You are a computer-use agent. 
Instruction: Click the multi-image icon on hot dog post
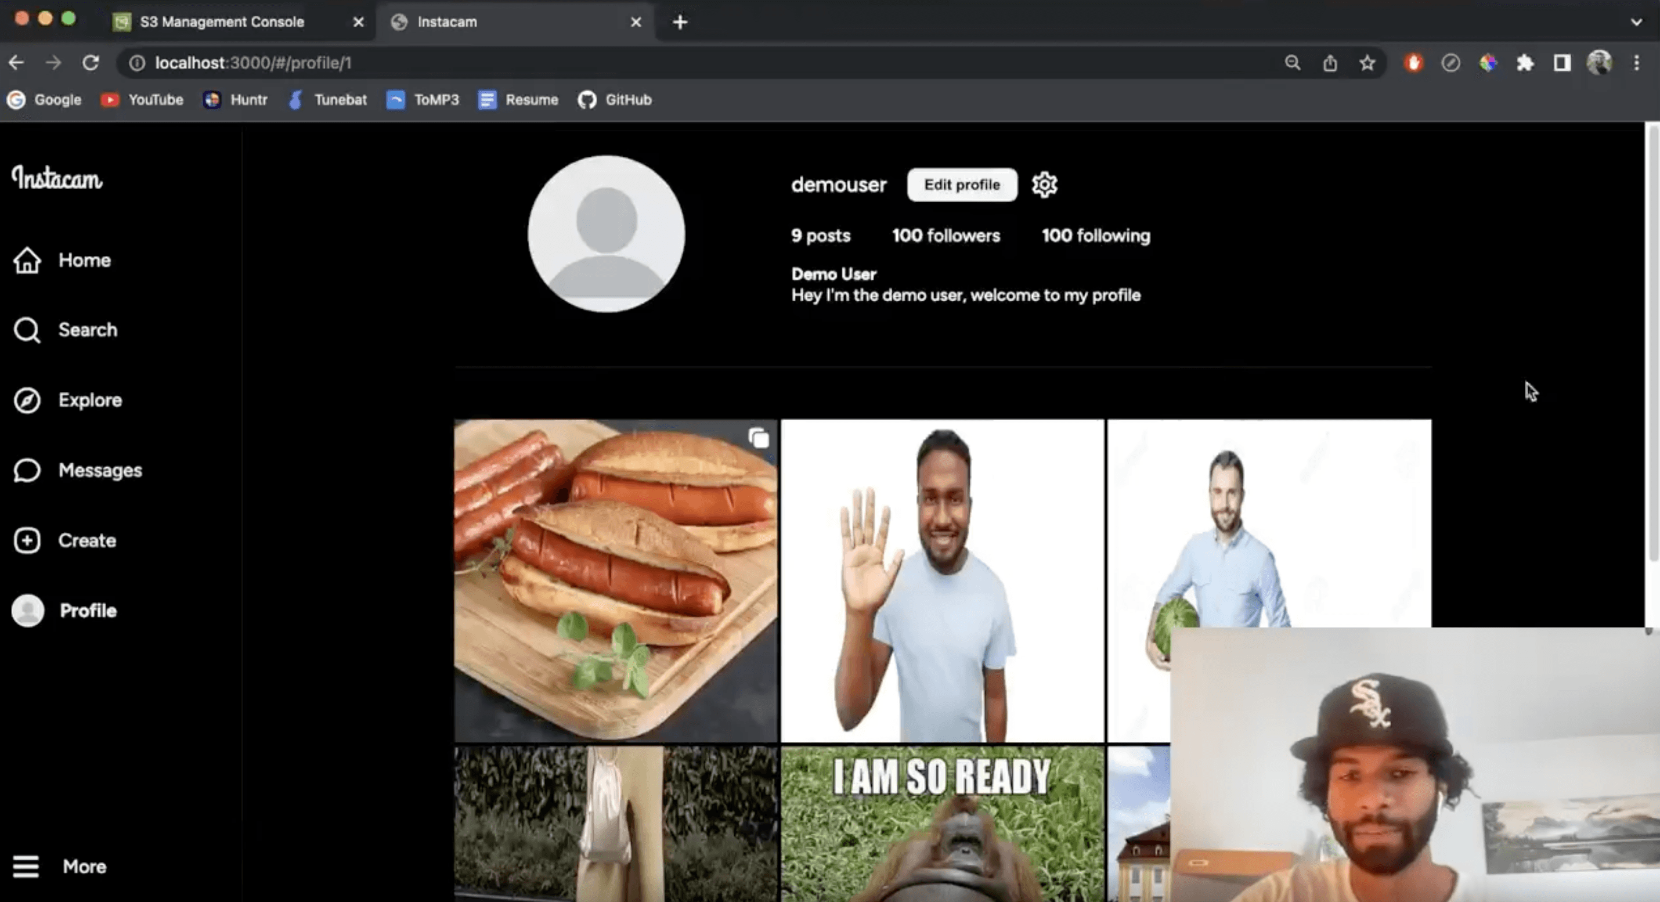759,438
